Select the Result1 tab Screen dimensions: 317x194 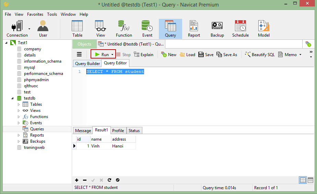102,130
